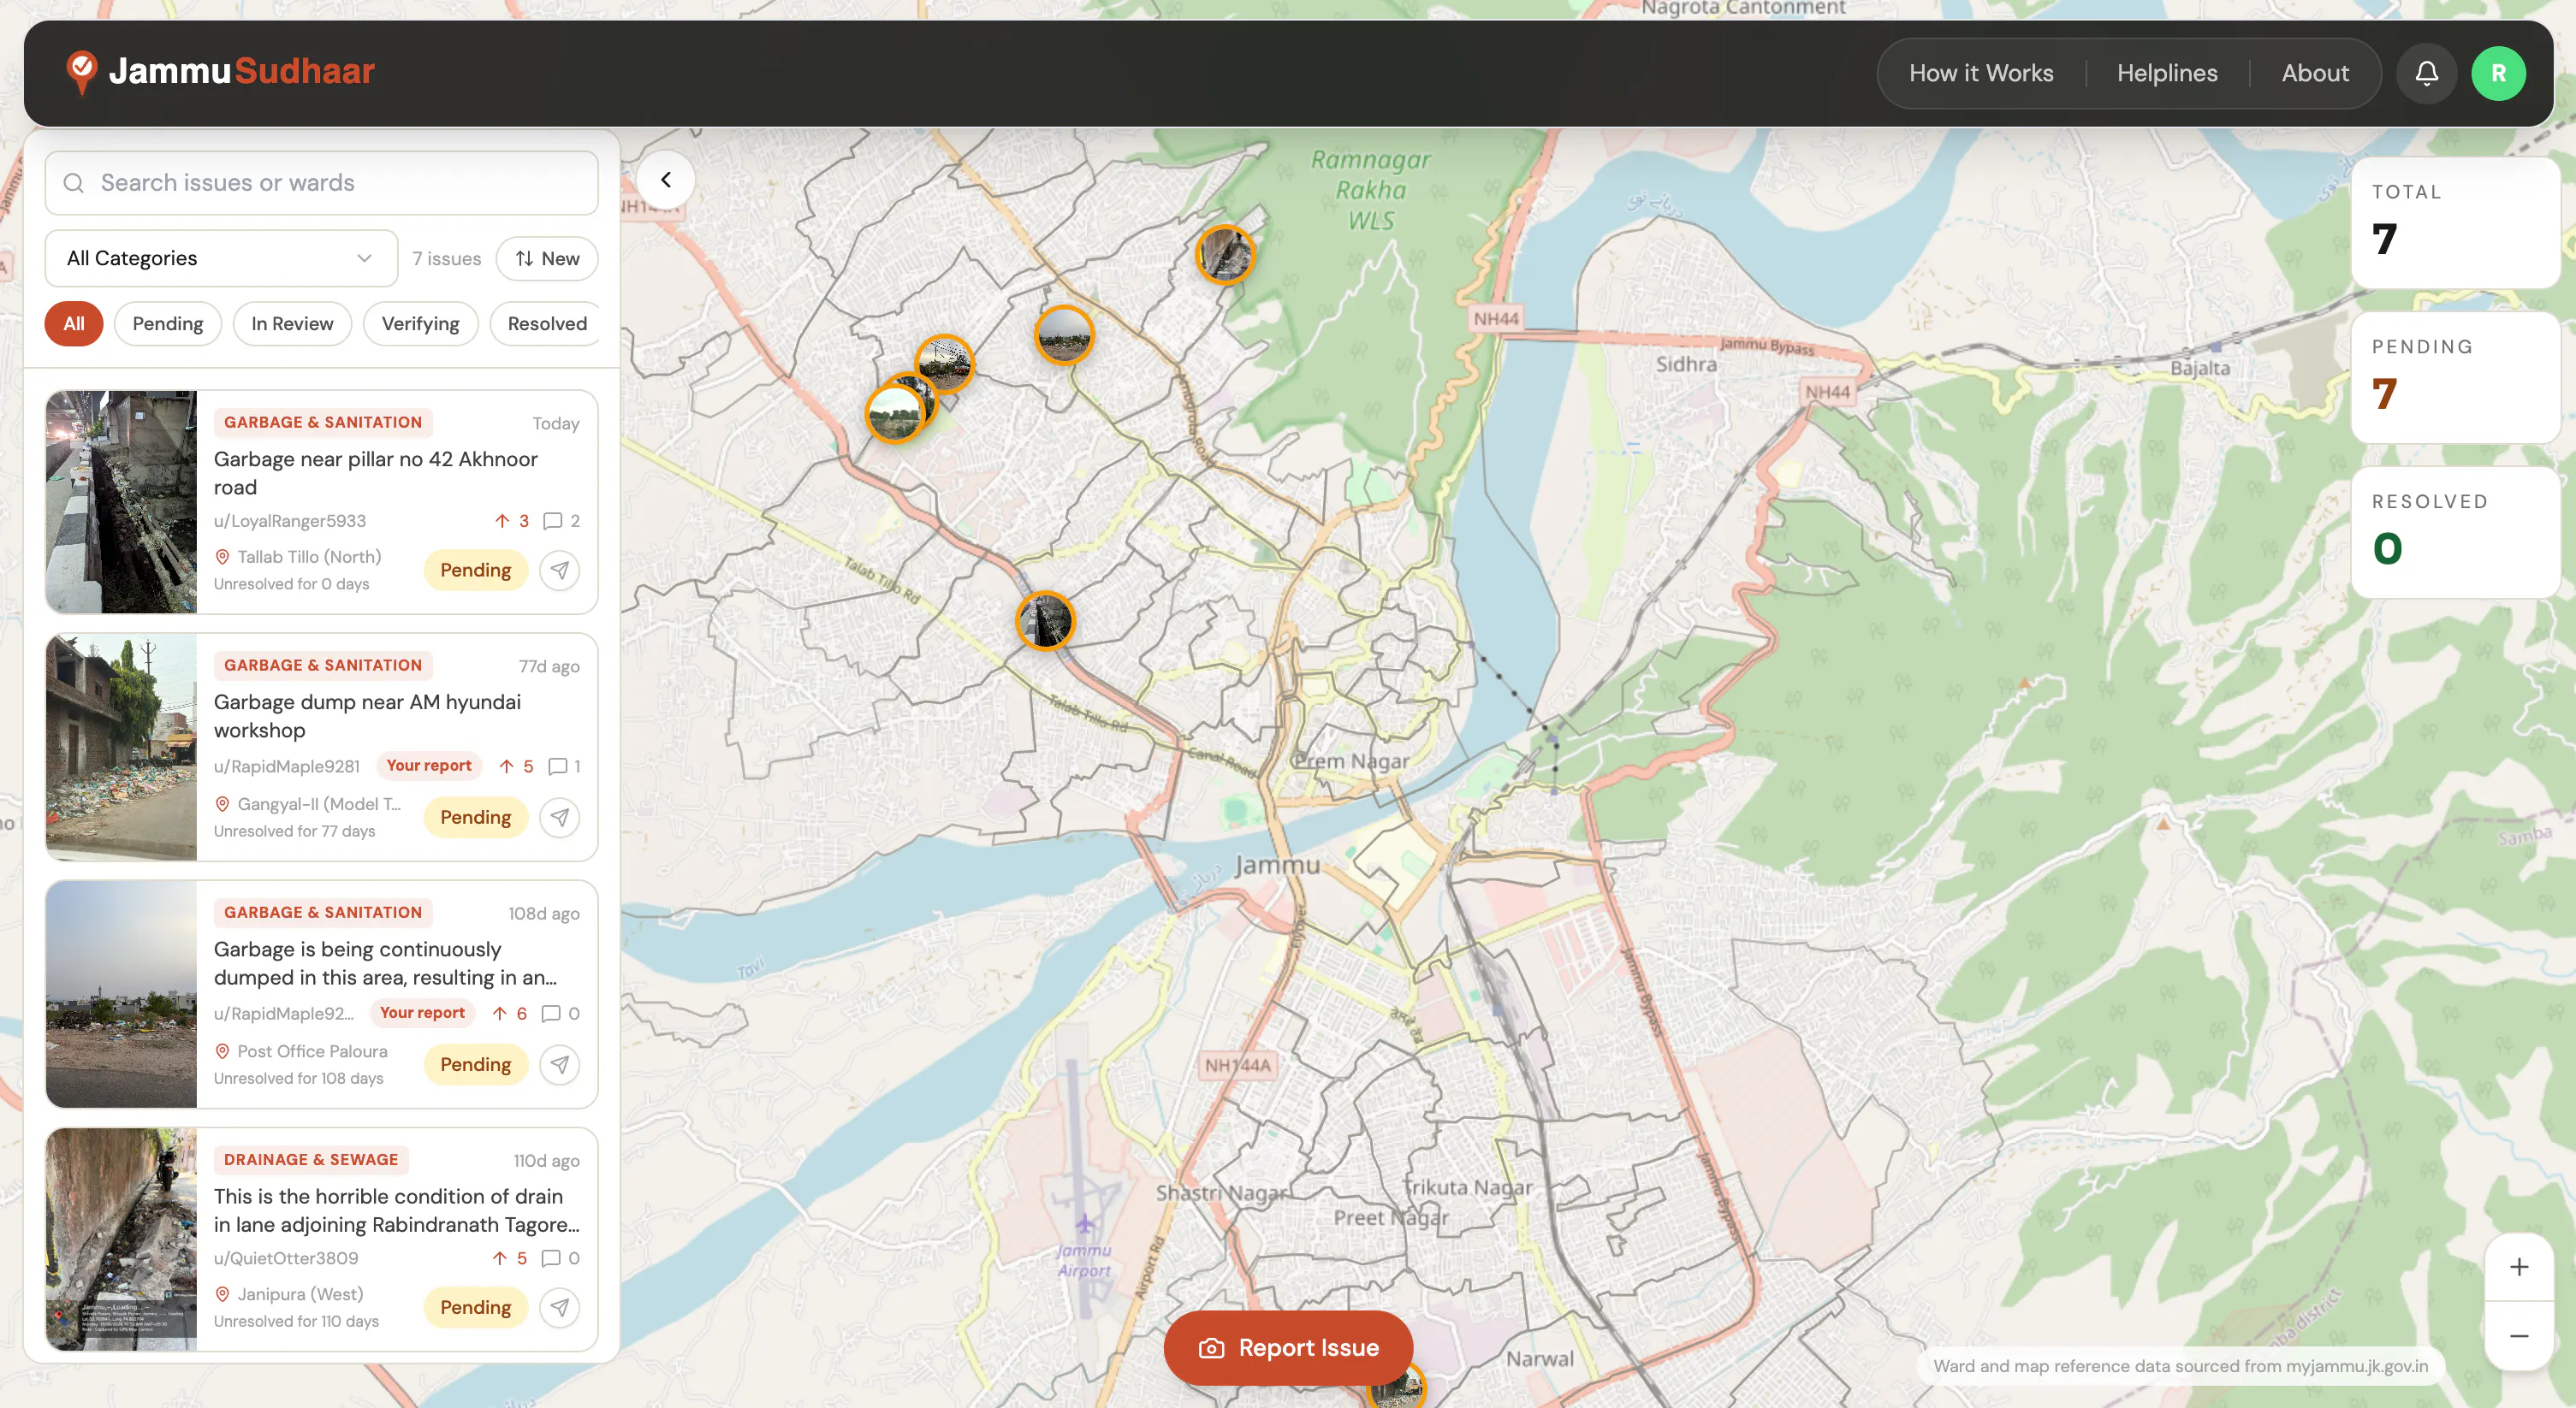Click the JammuSudhaar logo pin
This screenshot has height=1408, width=2576.
[x=81, y=73]
